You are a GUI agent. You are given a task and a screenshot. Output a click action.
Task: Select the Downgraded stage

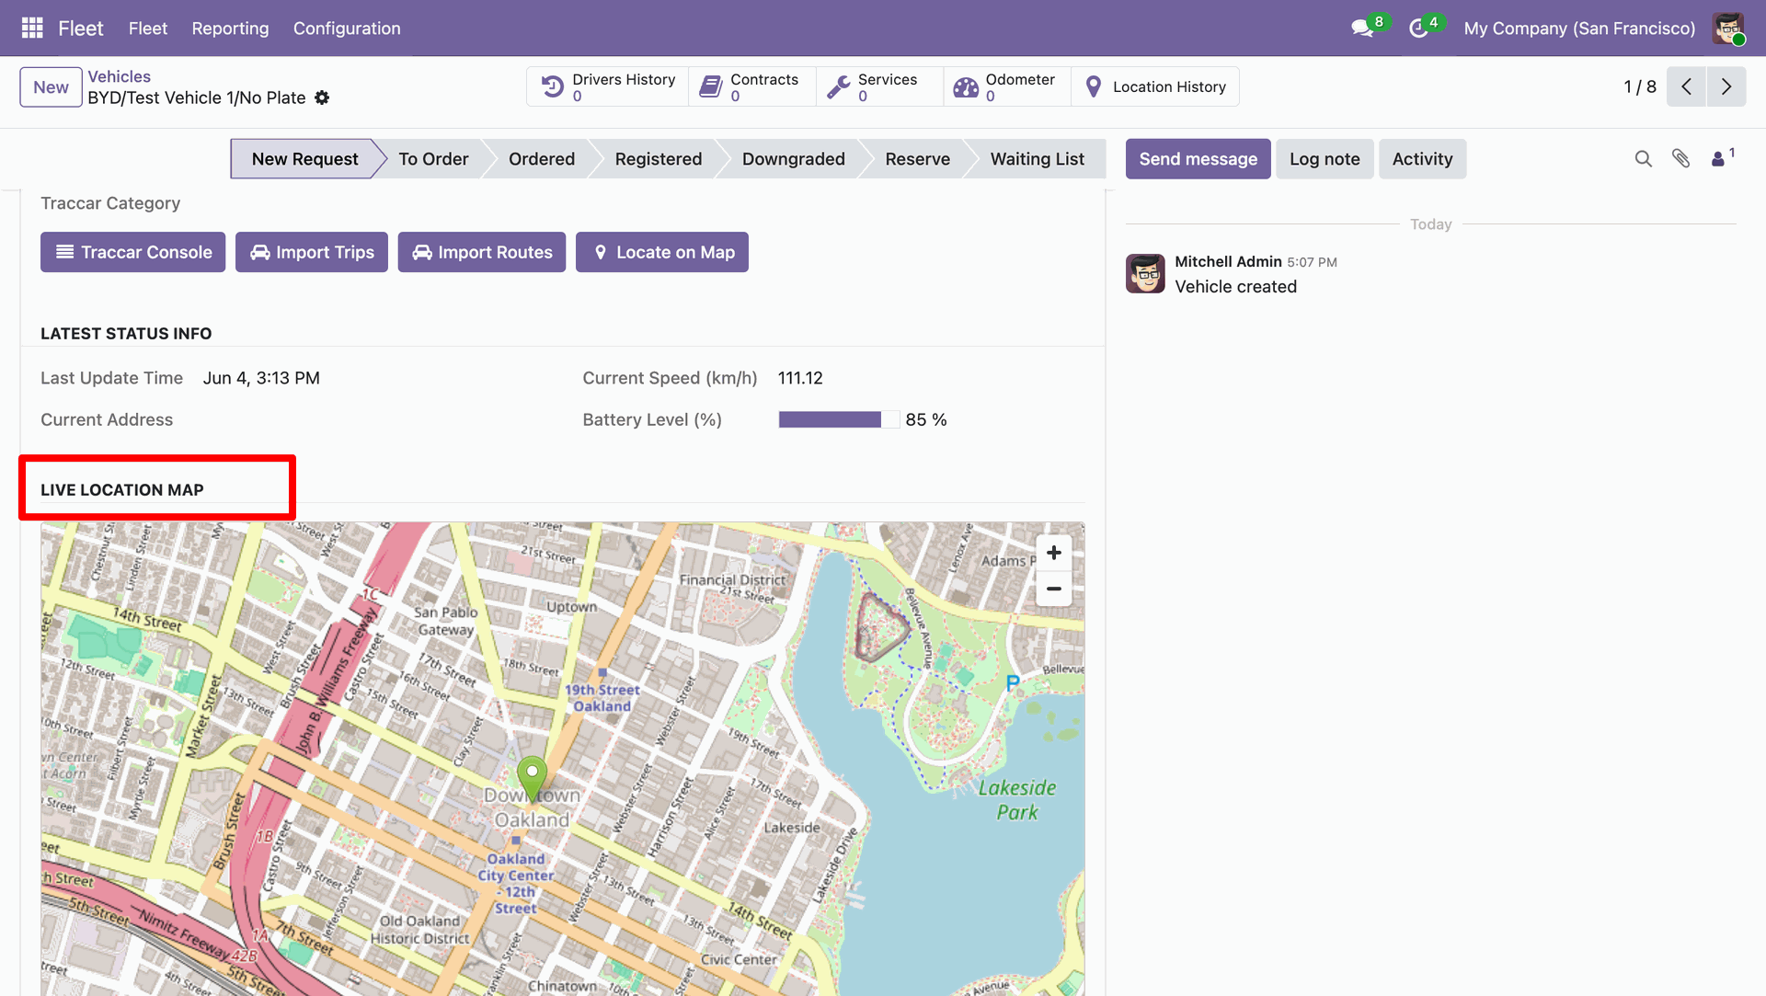[794, 159]
